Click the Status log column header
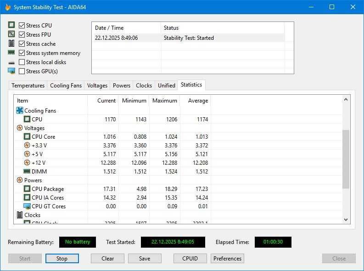Viewport: 364px width, 271px height. (222, 28)
